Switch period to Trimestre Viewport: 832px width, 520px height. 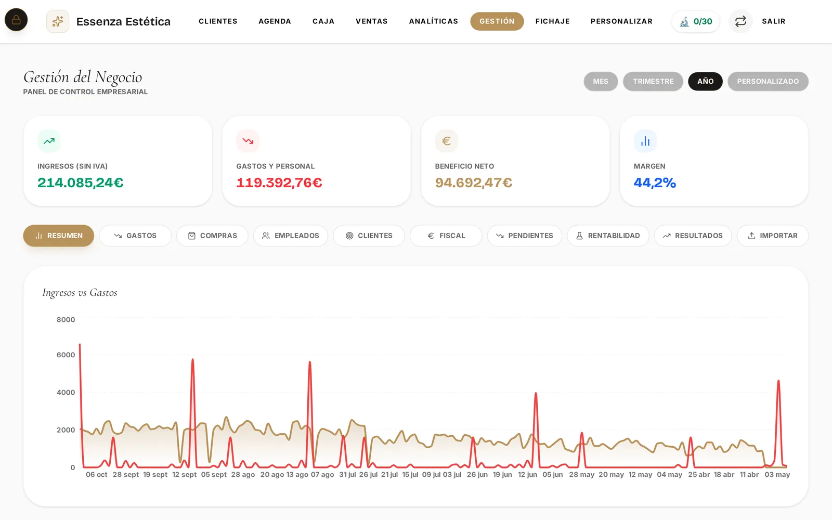[653, 81]
